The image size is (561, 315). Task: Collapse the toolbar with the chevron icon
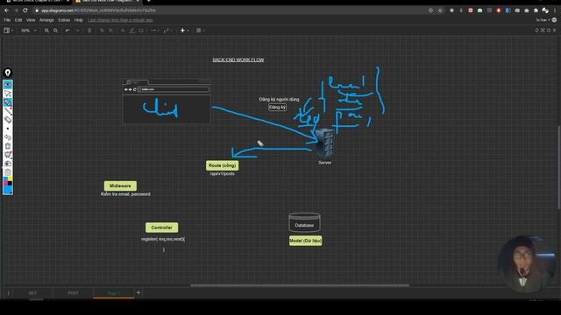[x=555, y=31]
